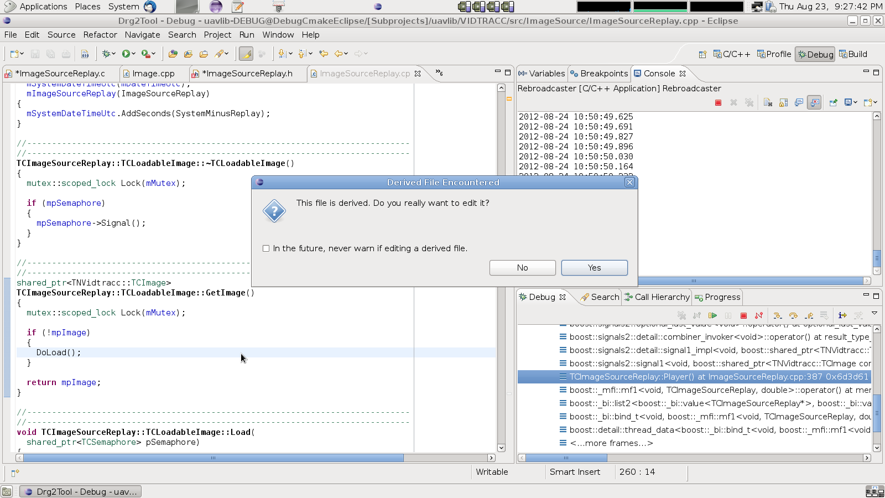Click No in the Derived File dialog
The width and height of the screenshot is (885, 498).
pos(522,268)
